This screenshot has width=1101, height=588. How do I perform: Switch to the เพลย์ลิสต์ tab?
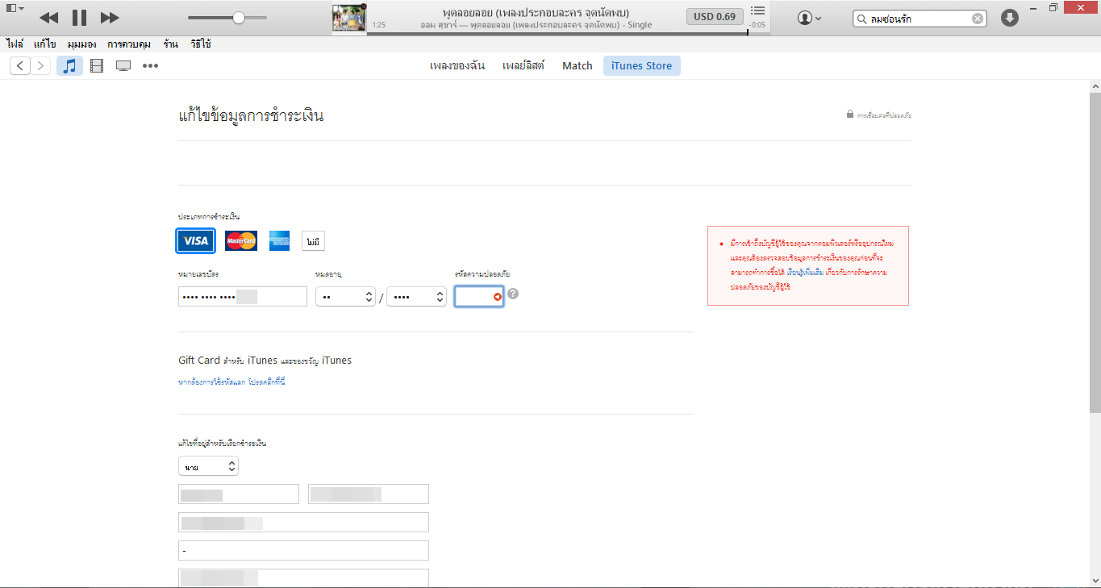point(523,66)
